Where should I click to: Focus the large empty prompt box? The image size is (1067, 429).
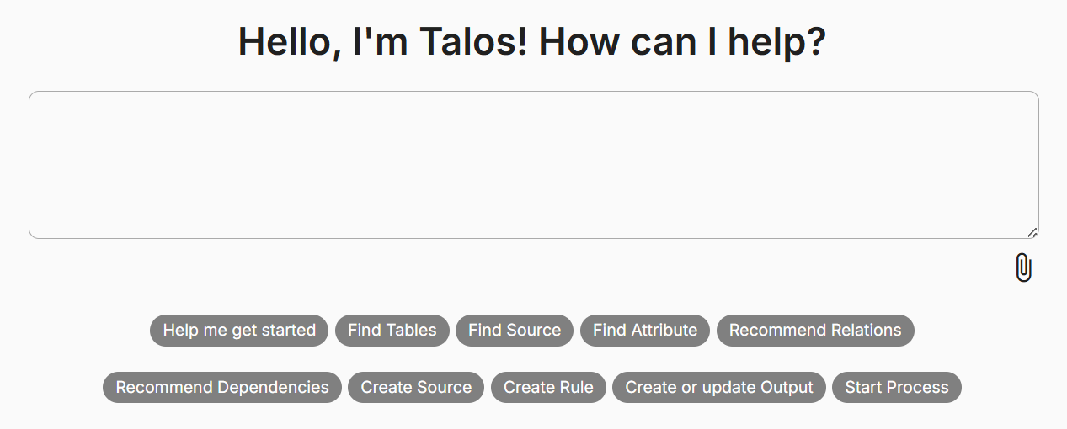pos(533,165)
